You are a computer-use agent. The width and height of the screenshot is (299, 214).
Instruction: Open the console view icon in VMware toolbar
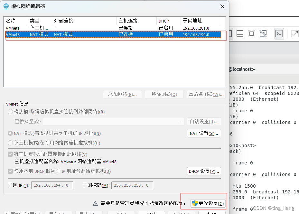(279, 34)
